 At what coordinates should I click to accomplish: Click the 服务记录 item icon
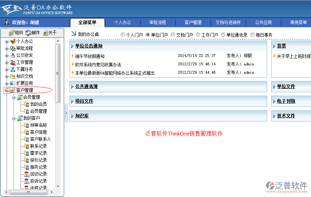point(26,167)
